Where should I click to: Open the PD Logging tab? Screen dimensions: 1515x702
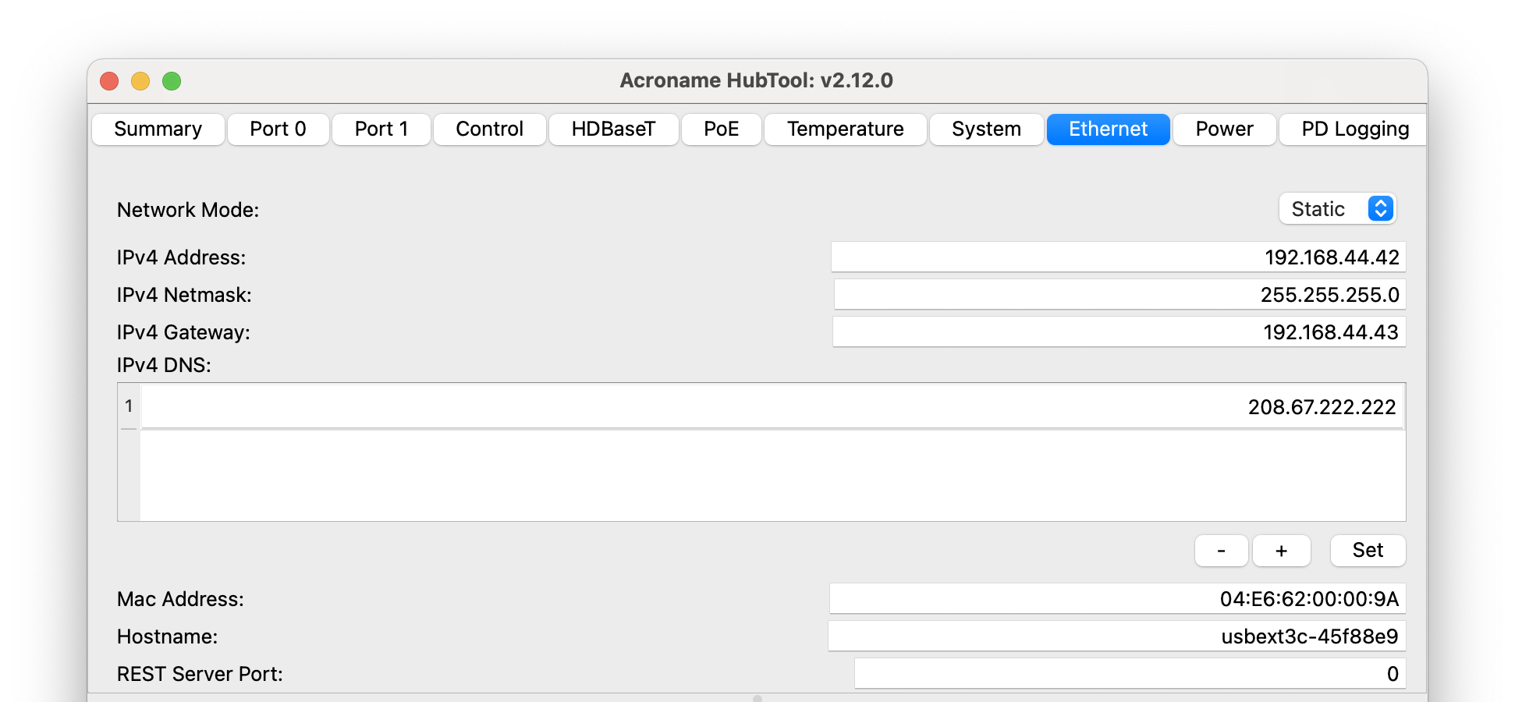click(1354, 129)
